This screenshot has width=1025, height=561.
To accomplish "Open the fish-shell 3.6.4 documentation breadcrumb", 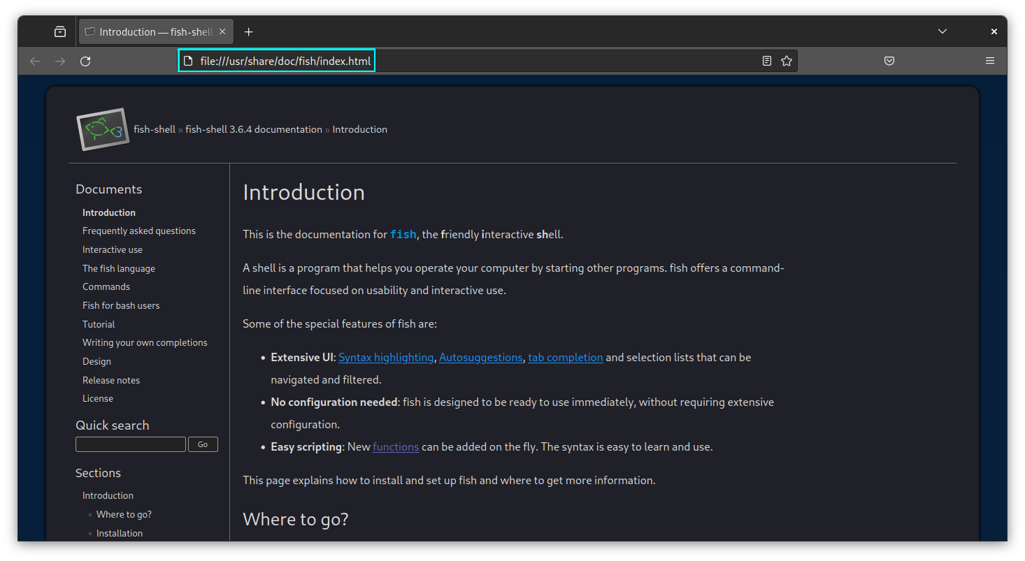I will (254, 129).
